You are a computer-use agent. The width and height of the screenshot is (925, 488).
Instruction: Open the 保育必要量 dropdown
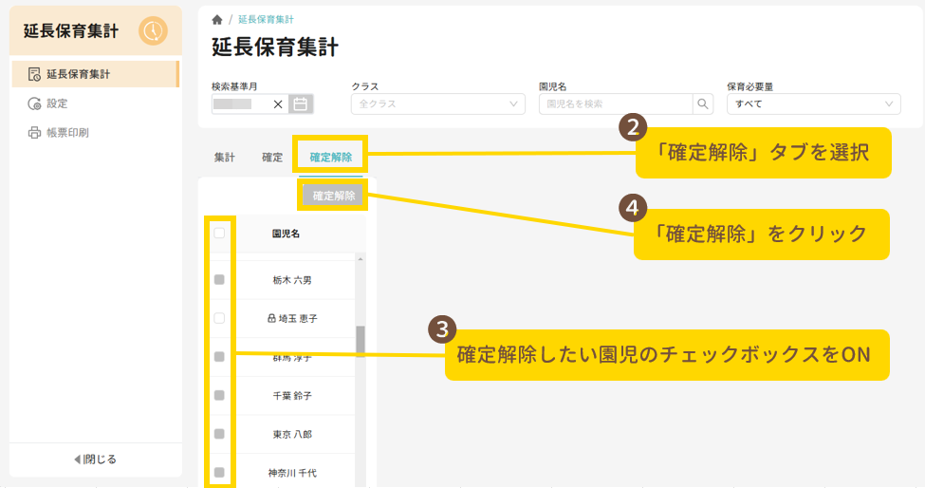pyautogui.click(x=812, y=104)
